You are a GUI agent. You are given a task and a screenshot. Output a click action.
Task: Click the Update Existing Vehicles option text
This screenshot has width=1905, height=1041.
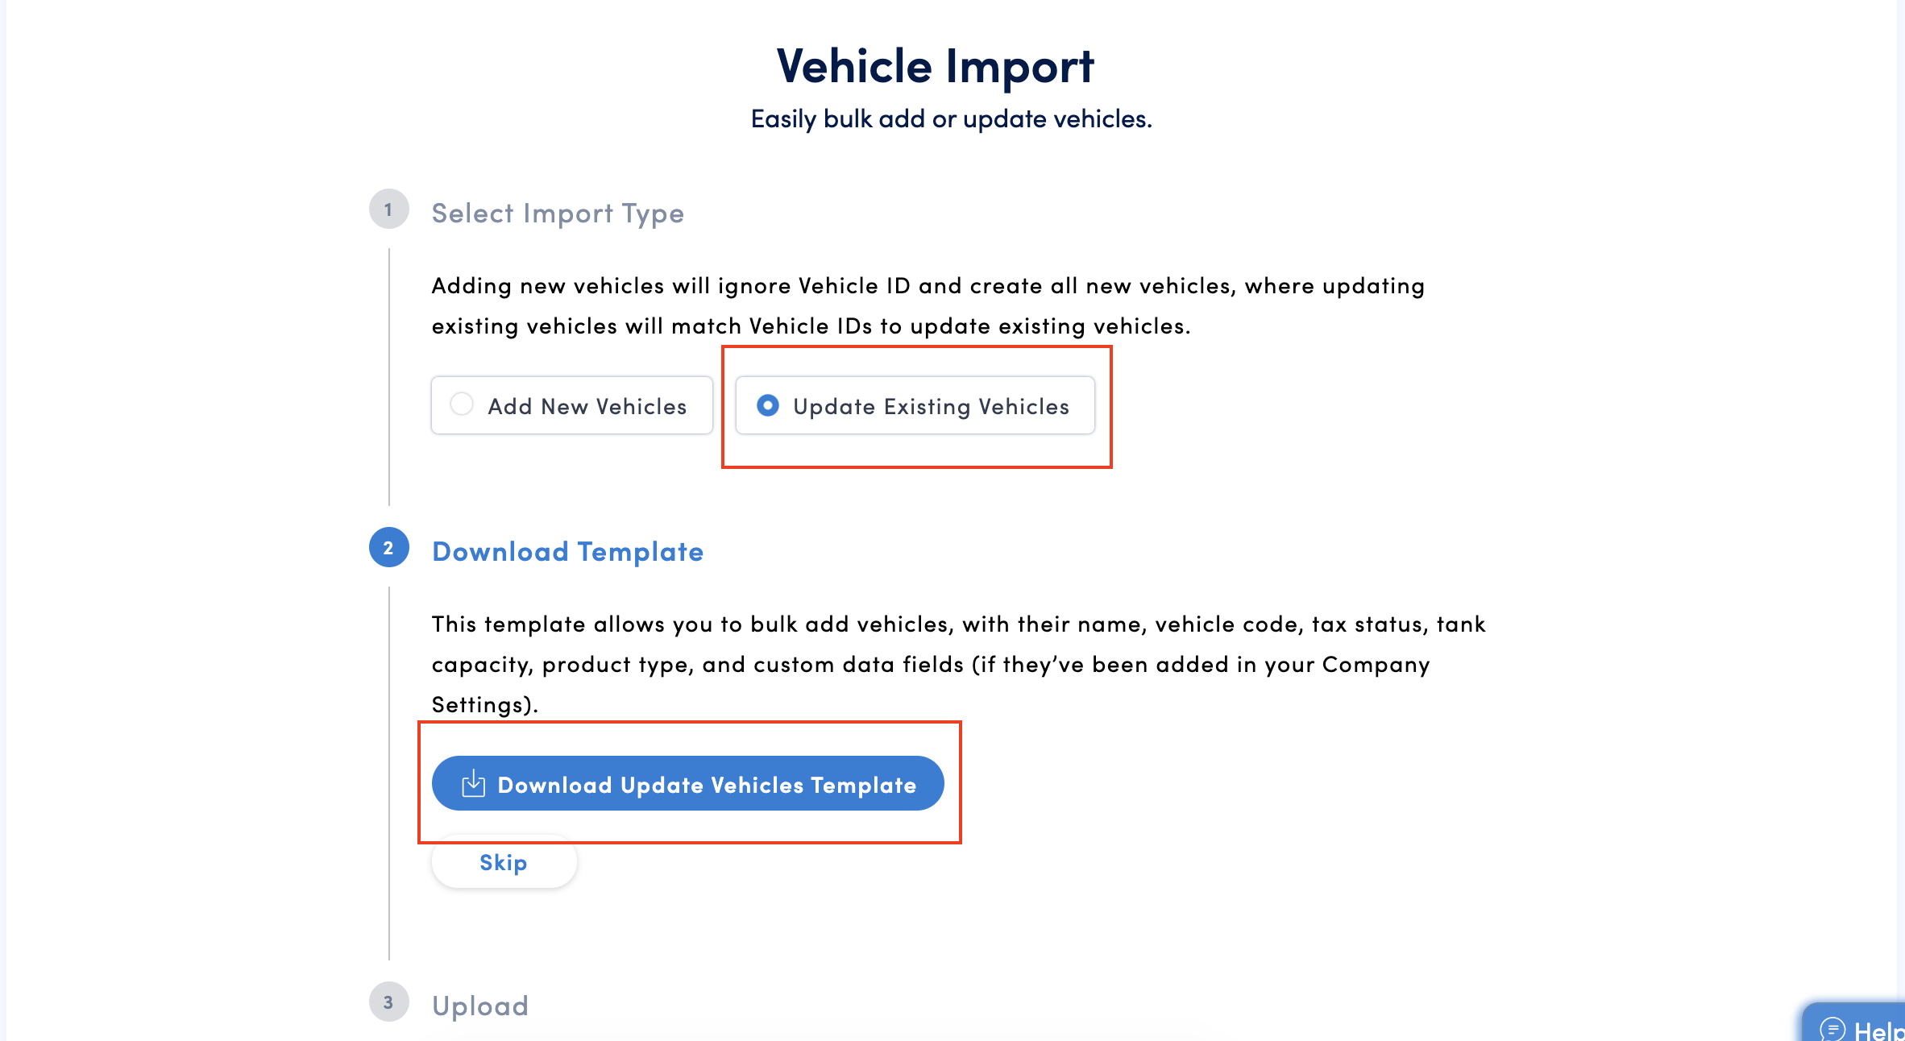pos(932,407)
